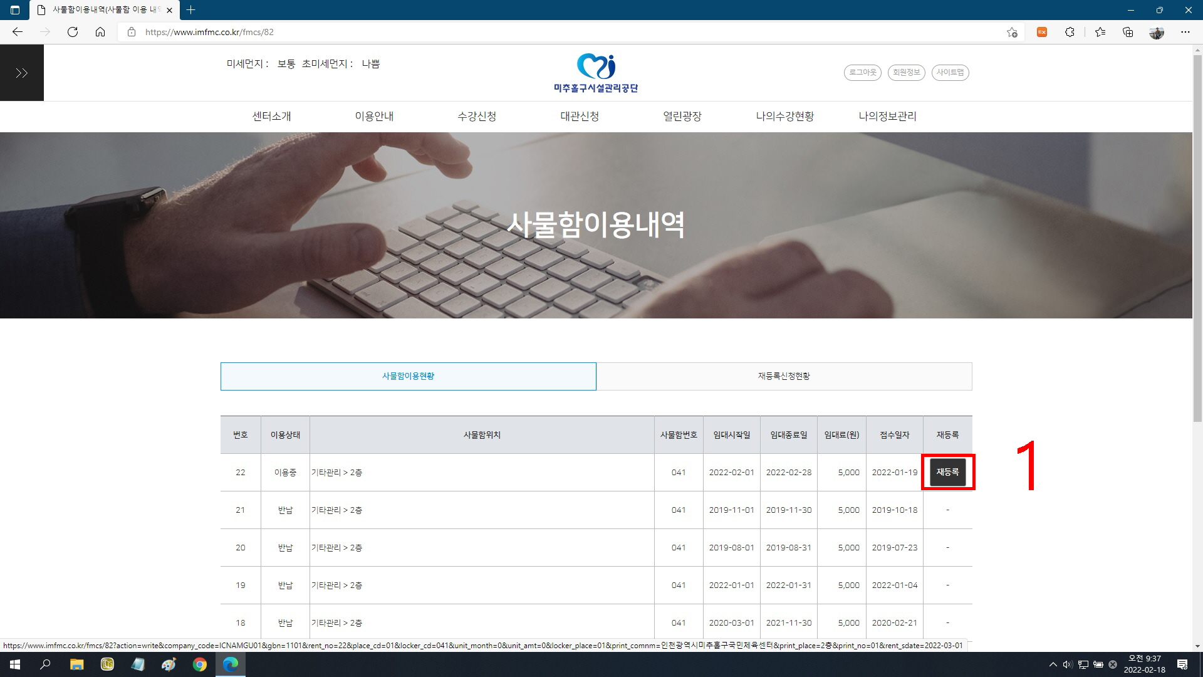Go to the browser home icon
1203x677 pixels.
point(100,32)
